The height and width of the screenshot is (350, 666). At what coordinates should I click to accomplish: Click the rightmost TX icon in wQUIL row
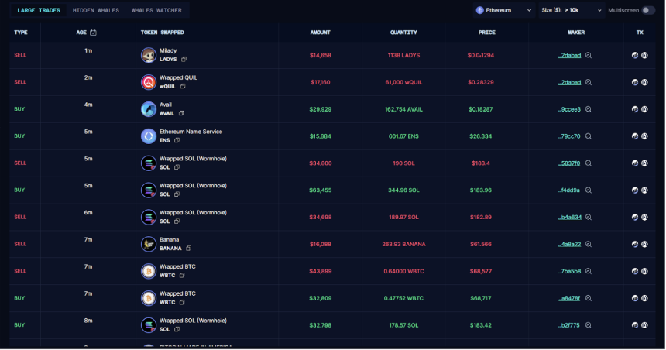coord(645,82)
